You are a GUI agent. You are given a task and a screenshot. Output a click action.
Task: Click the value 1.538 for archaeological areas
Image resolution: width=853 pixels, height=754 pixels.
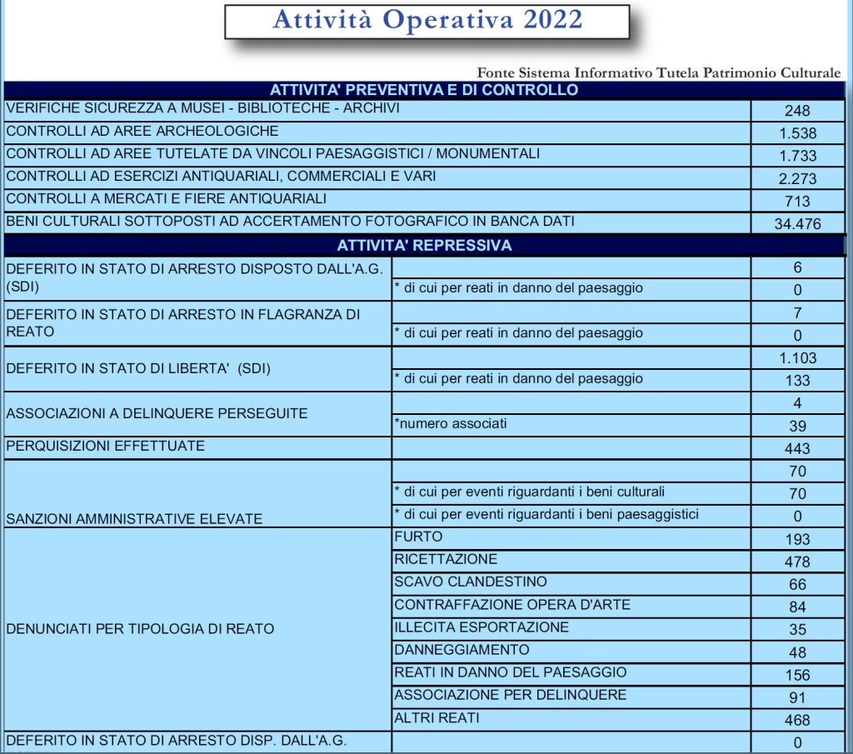[x=797, y=133]
